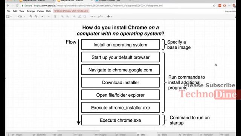
Task: Open the View menu
Action: [22, 11]
